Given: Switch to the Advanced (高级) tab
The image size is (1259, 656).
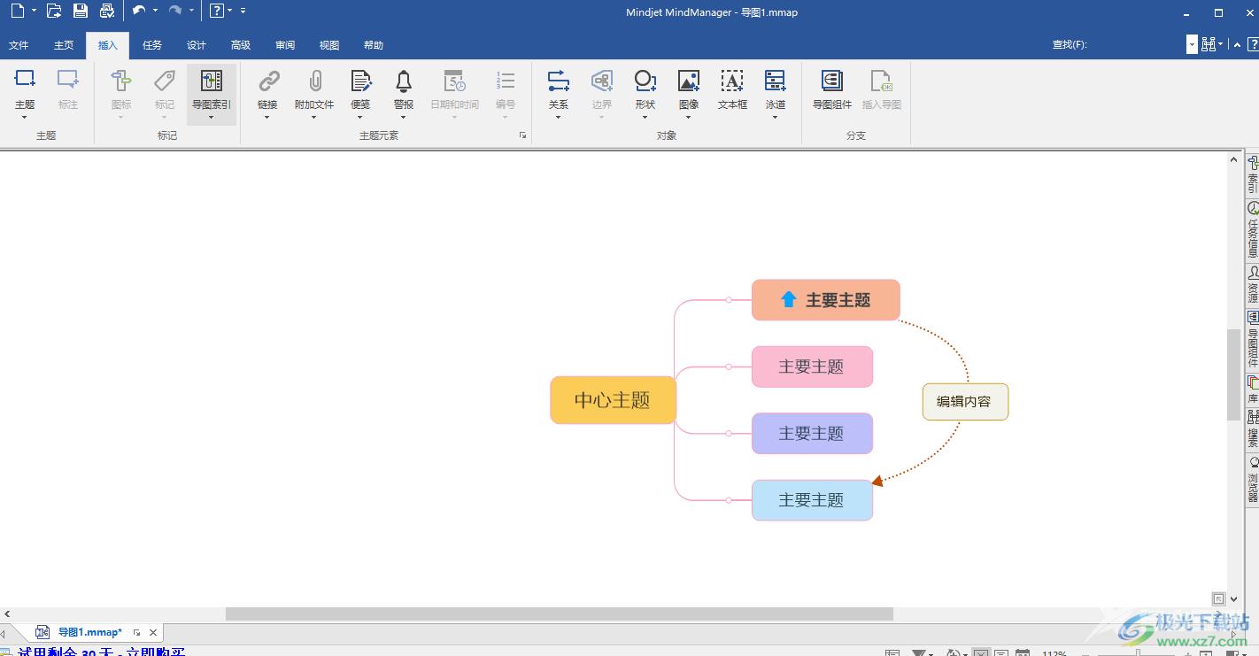Looking at the screenshot, I should pyautogui.click(x=241, y=45).
